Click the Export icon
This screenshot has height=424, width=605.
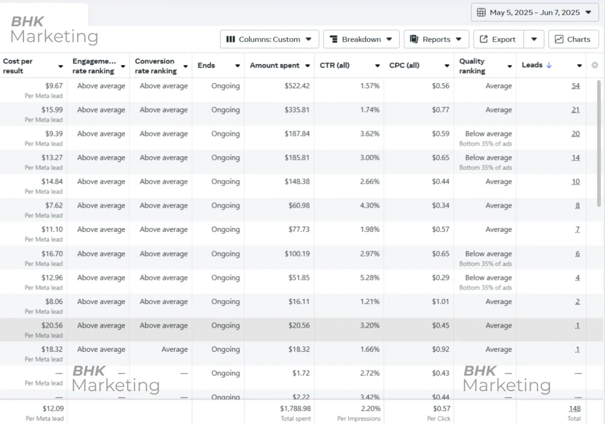coord(483,39)
